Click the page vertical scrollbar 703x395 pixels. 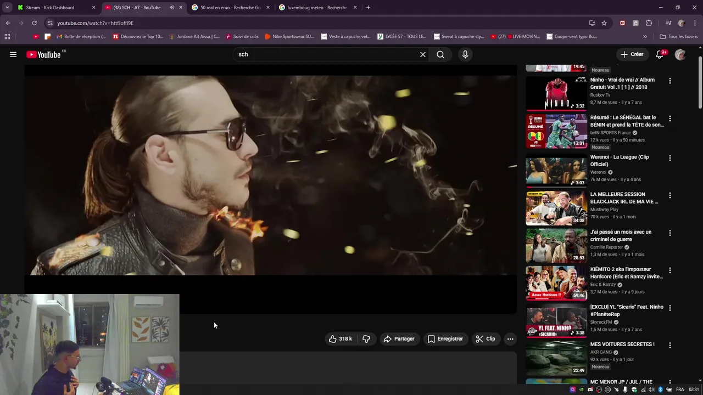click(700, 82)
